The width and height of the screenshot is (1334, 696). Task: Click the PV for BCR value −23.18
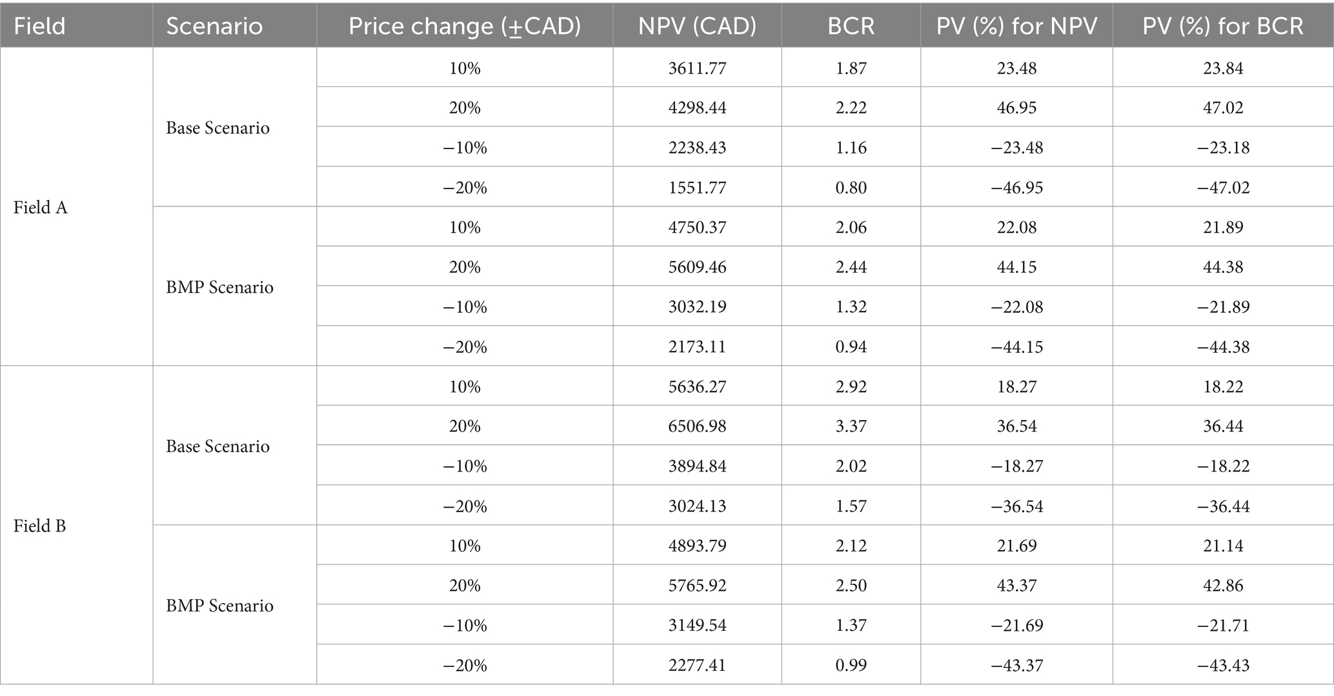[x=1223, y=148]
